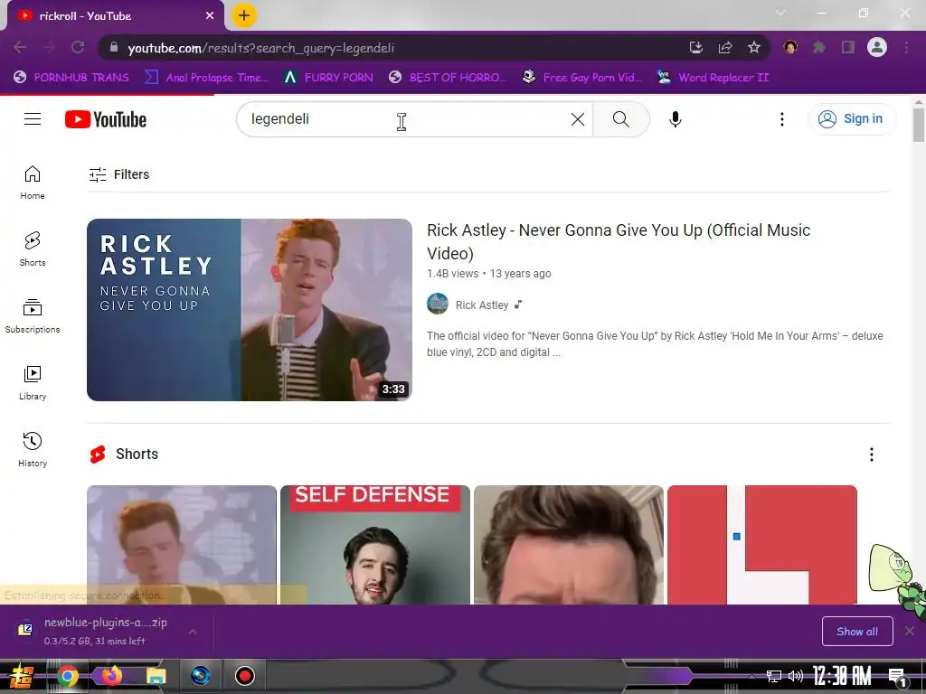Open the notification center icon
The height and width of the screenshot is (694, 926).
tap(897, 677)
